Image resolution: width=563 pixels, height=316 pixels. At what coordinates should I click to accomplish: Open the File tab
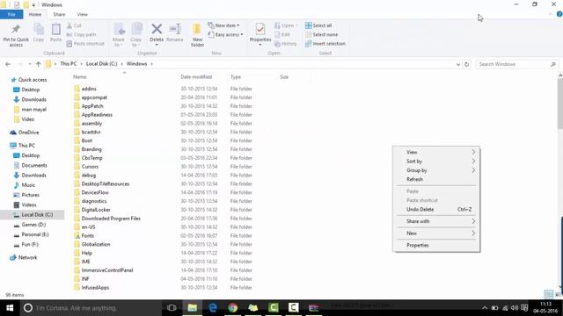pos(11,14)
